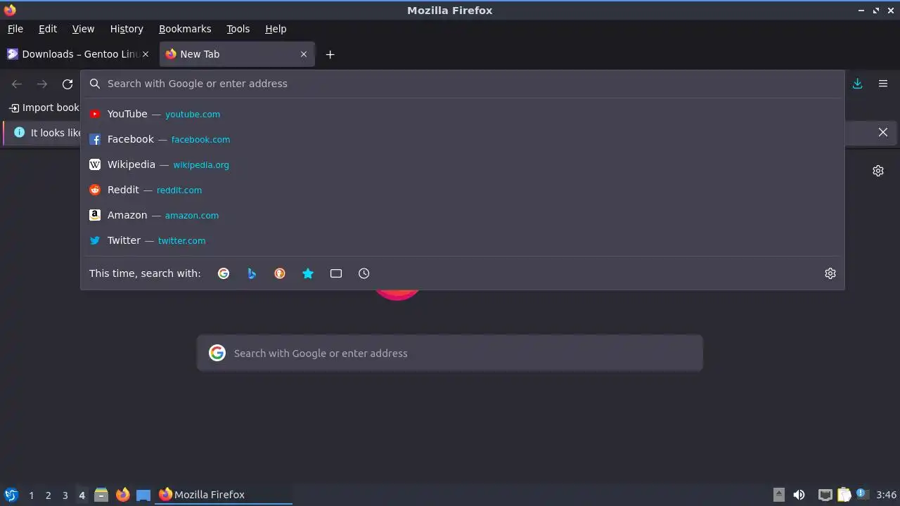
Task: Open the View menu
Action: [83, 29]
